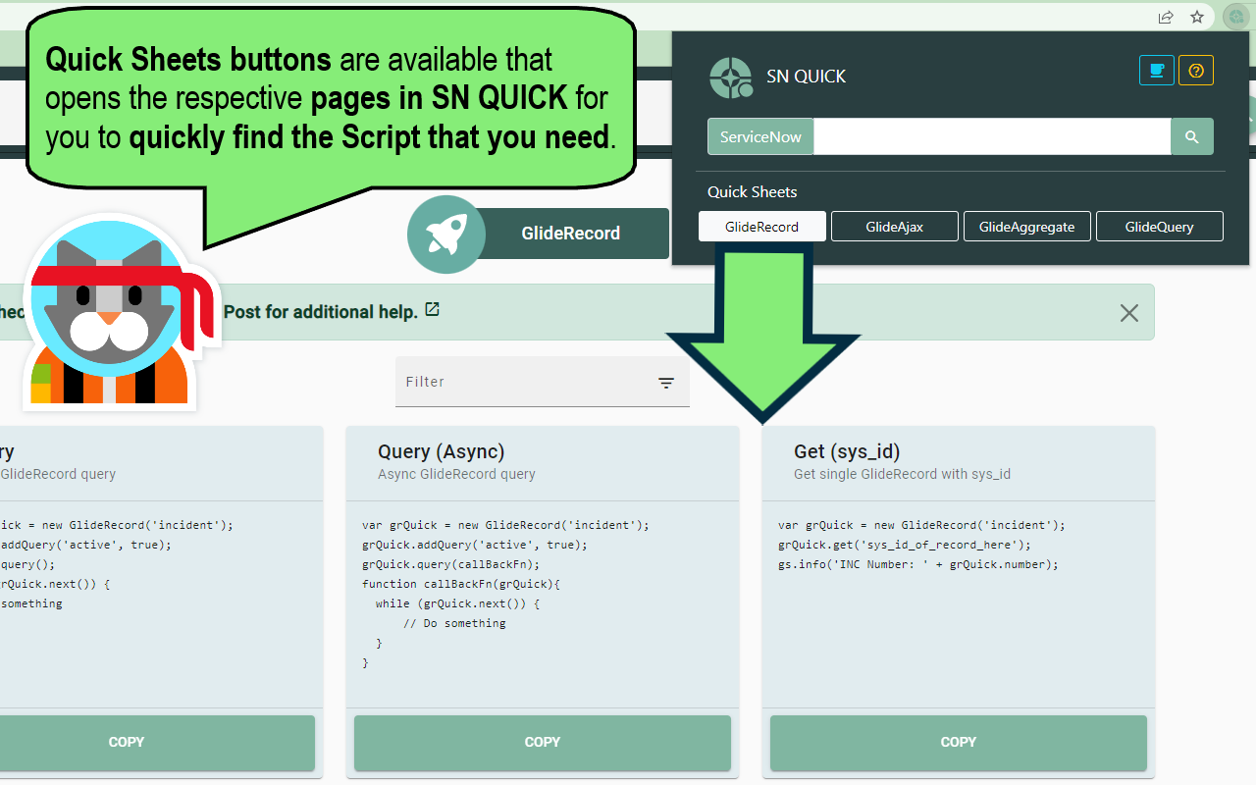Open the external link icon after the help post
1256x785 pixels.
click(x=433, y=310)
